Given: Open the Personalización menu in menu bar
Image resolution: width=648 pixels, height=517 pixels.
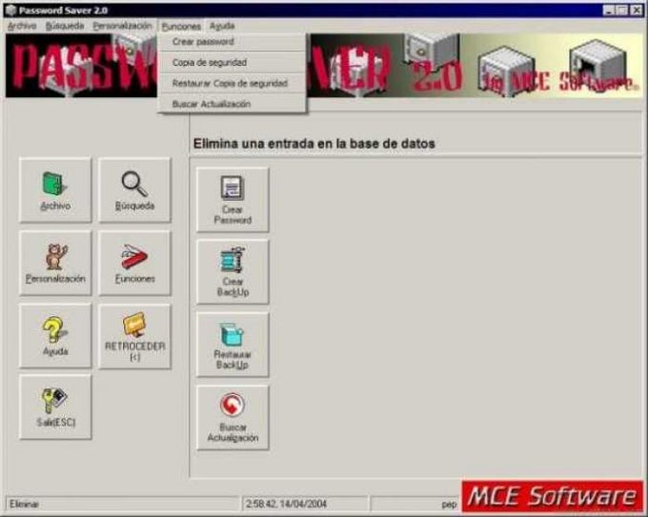Looking at the screenshot, I should point(122,26).
